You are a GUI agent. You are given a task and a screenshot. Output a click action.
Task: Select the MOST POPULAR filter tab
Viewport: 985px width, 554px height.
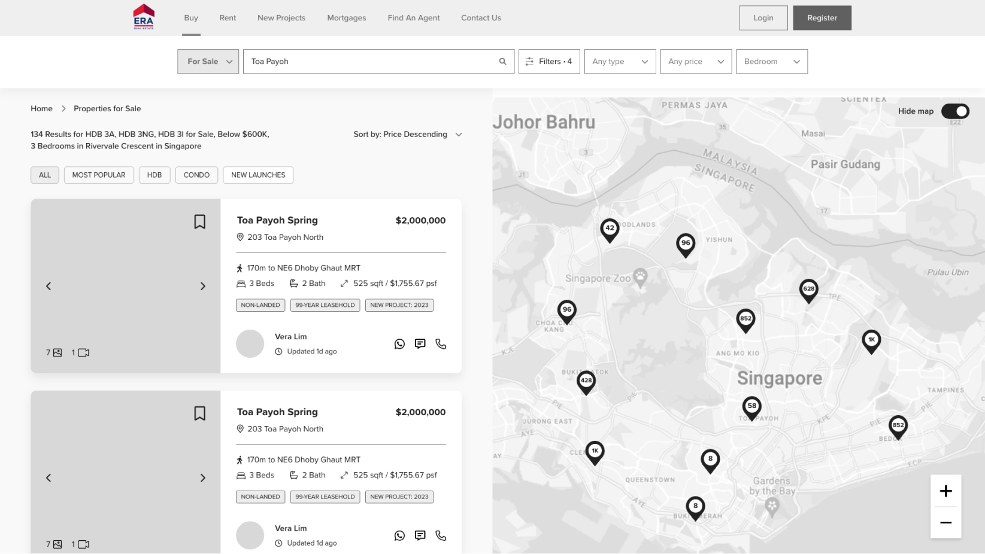click(99, 175)
